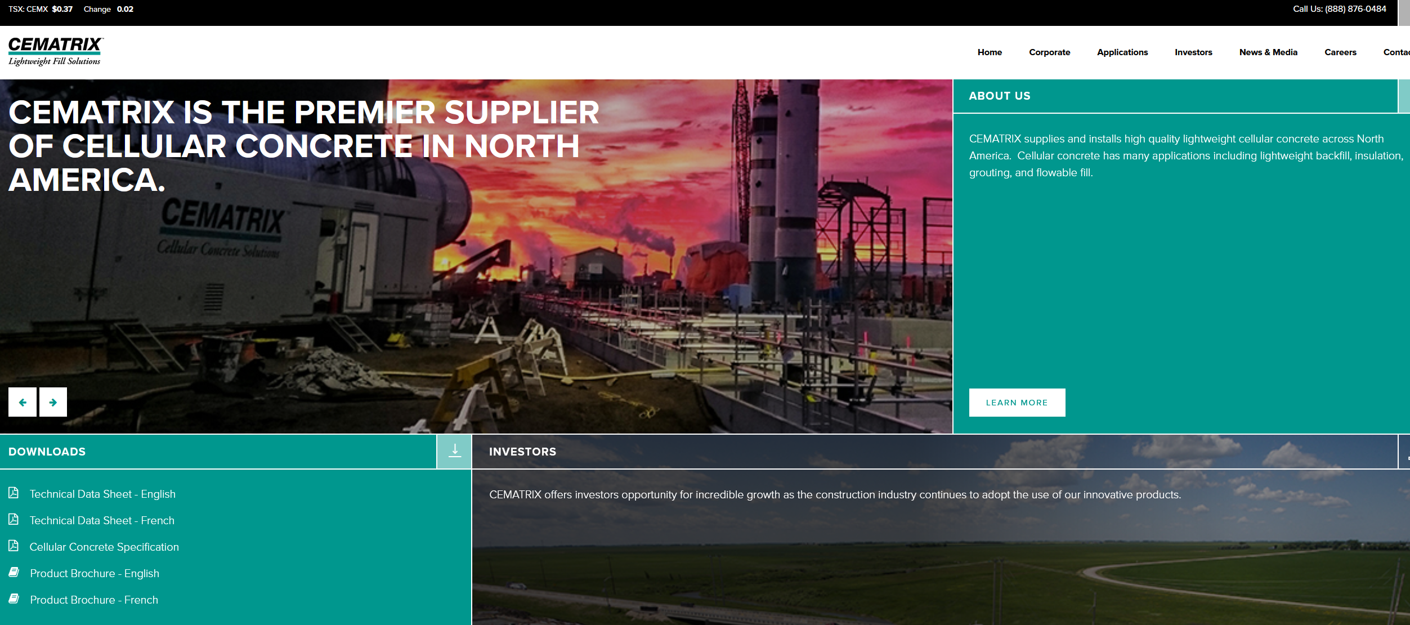Open the Applications menu item
1410x625 pixels.
click(1122, 52)
